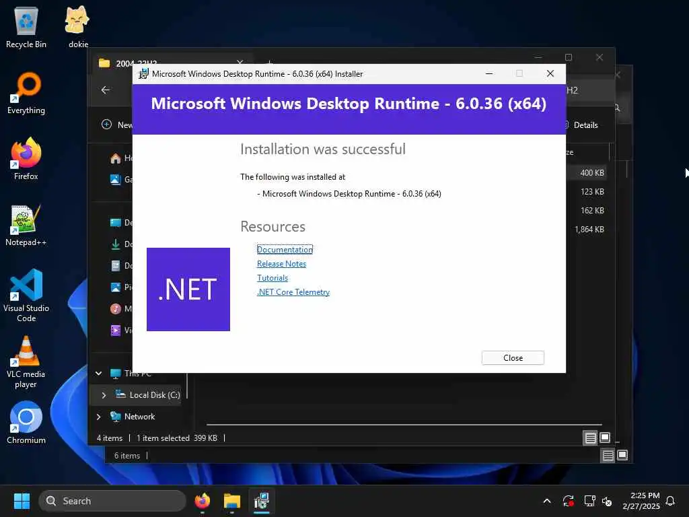689x517 pixels.
Task: Expand Local Disk (C:) node
Action: (104, 395)
